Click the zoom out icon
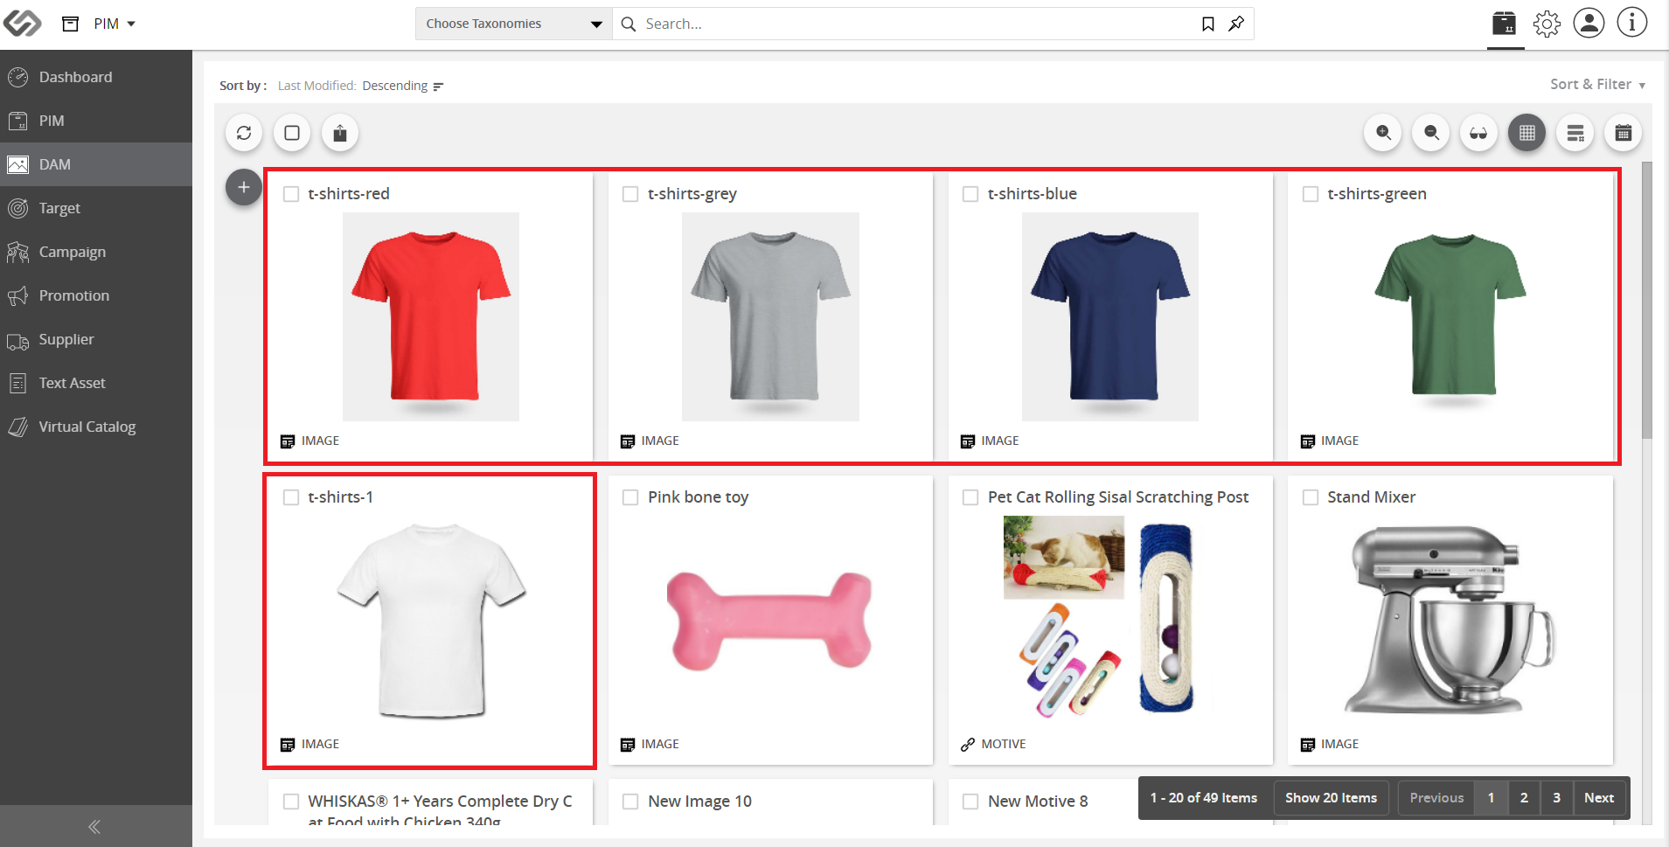The width and height of the screenshot is (1669, 847). coord(1431,133)
